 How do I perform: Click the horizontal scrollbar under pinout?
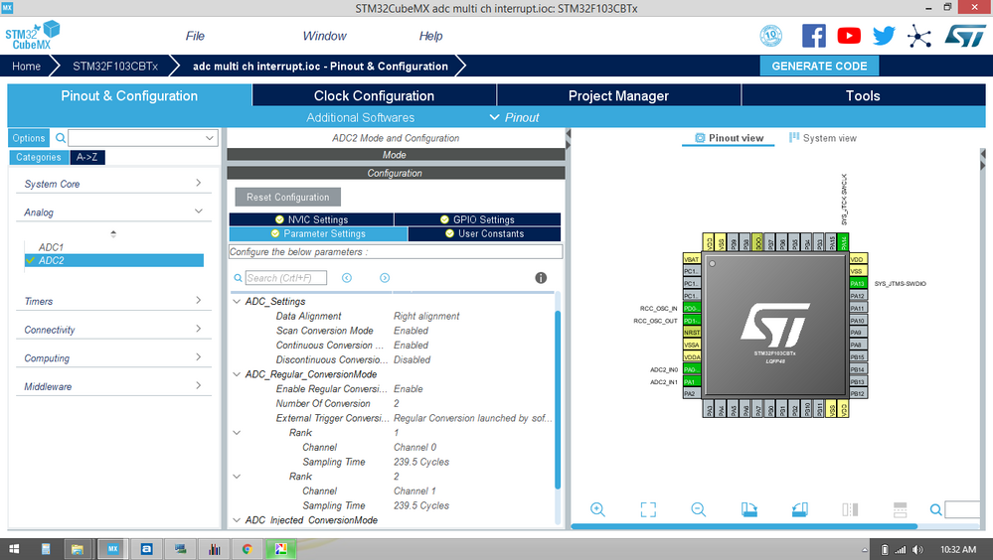745,526
